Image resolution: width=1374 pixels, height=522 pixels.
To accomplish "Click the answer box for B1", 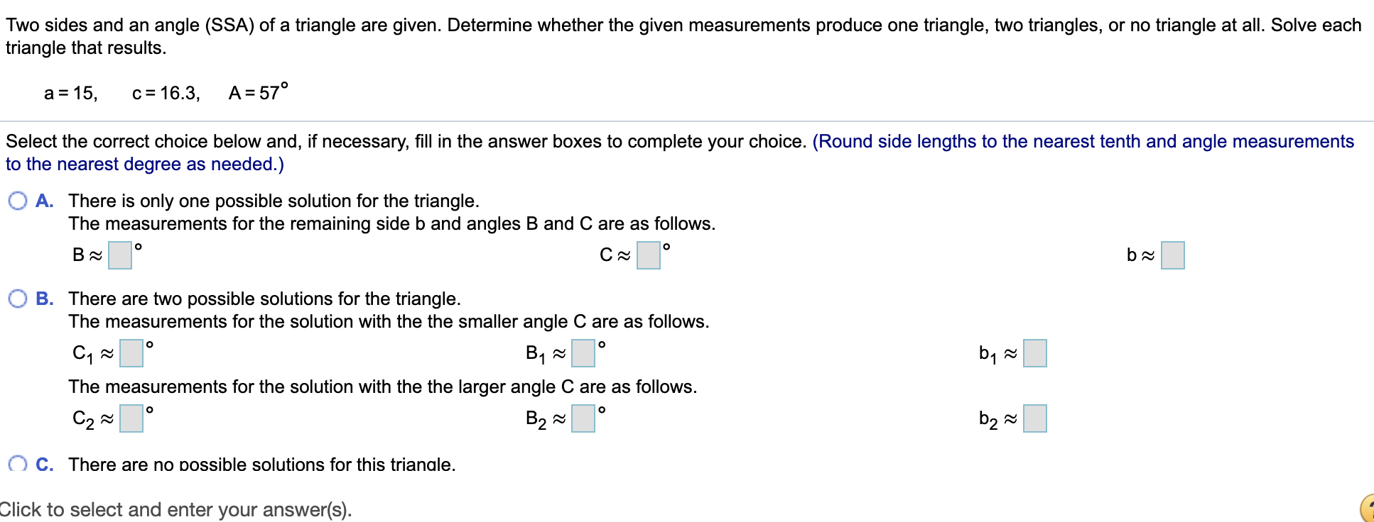I will coord(583,352).
